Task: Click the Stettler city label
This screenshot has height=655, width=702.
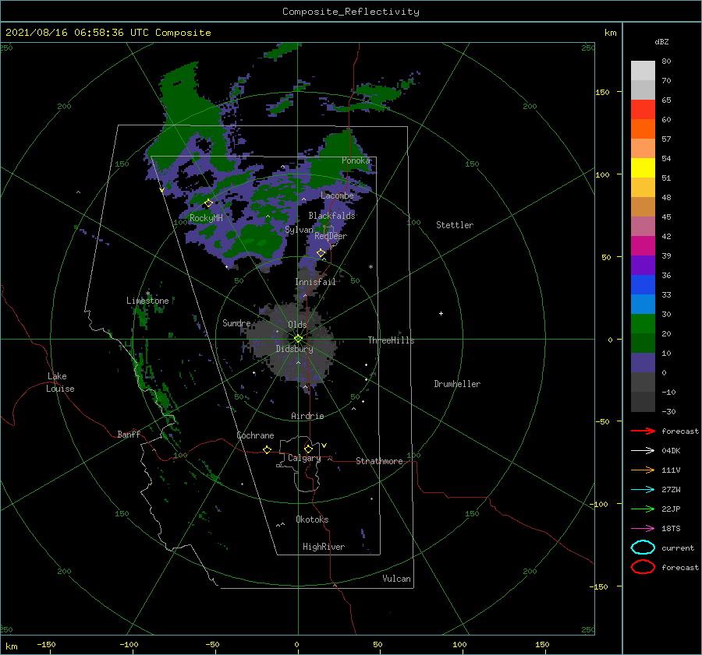Action: click(455, 225)
